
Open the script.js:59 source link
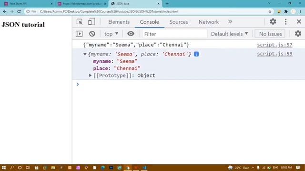[x=274, y=54]
